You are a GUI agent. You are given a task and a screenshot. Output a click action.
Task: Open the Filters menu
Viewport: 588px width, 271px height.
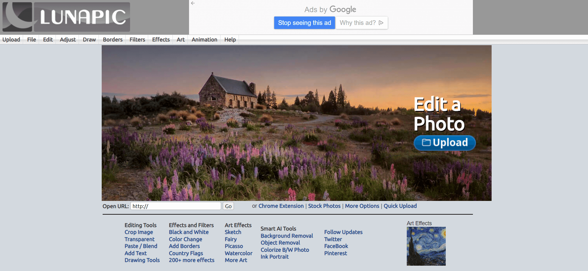point(137,40)
